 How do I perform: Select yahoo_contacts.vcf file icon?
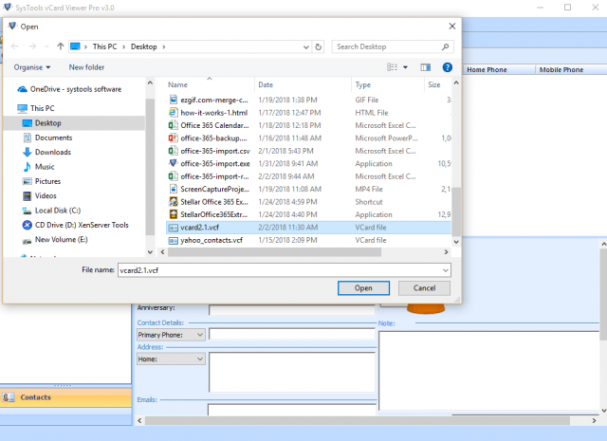click(x=173, y=241)
